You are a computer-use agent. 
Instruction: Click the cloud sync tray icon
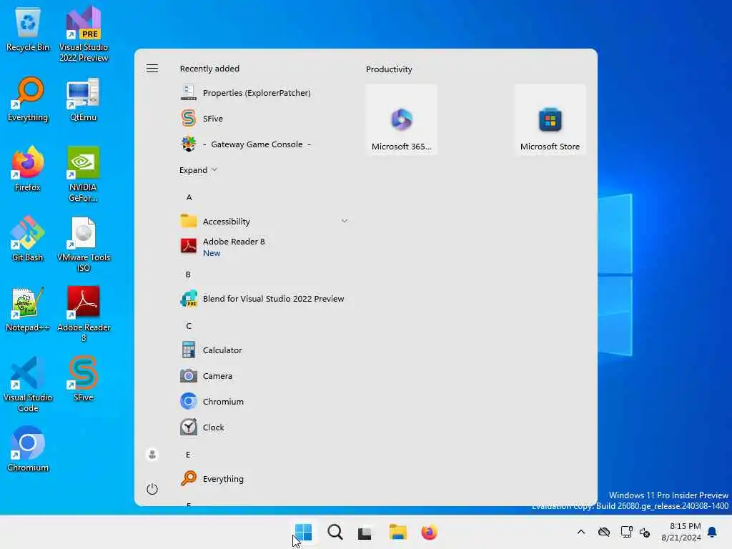pos(604,532)
